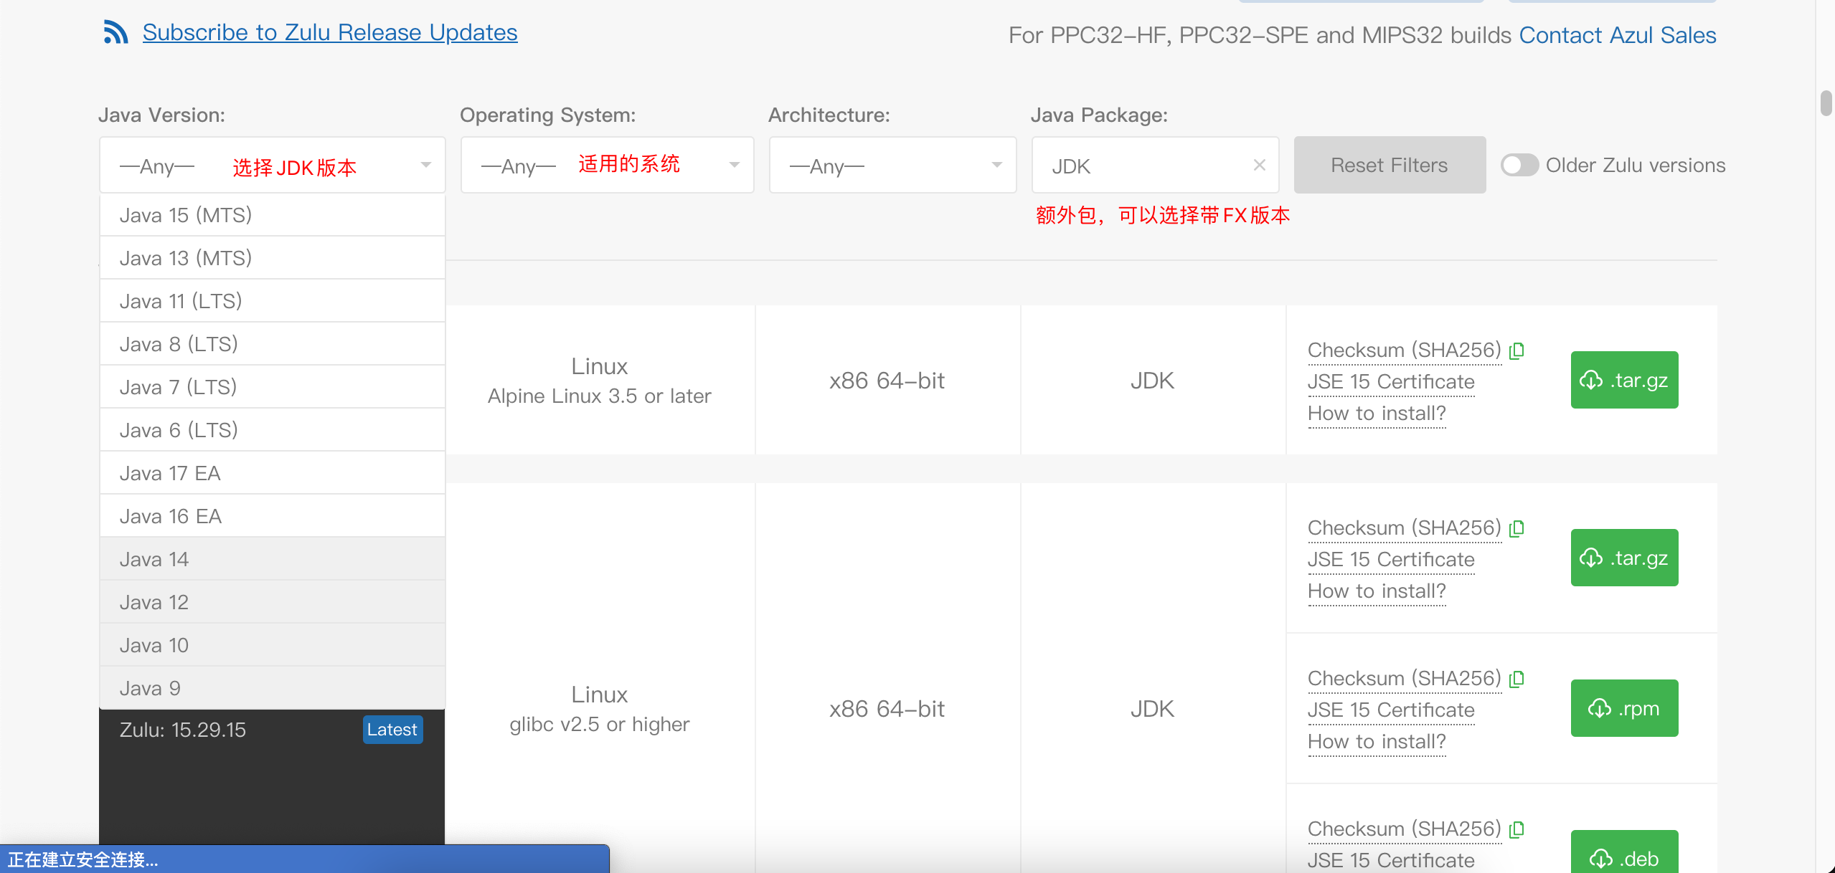The height and width of the screenshot is (873, 1835).
Task: Select Java 8 (LTS) option
Action: [273, 344]
